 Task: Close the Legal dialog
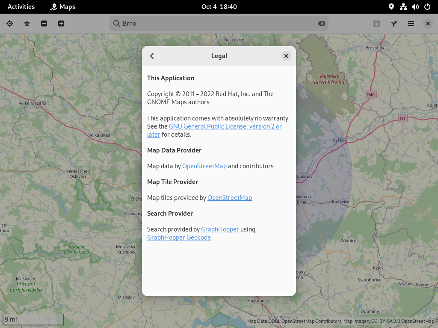[x=286, y=56]
